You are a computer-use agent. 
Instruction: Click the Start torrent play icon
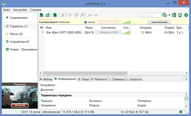[x=70, y=15]
